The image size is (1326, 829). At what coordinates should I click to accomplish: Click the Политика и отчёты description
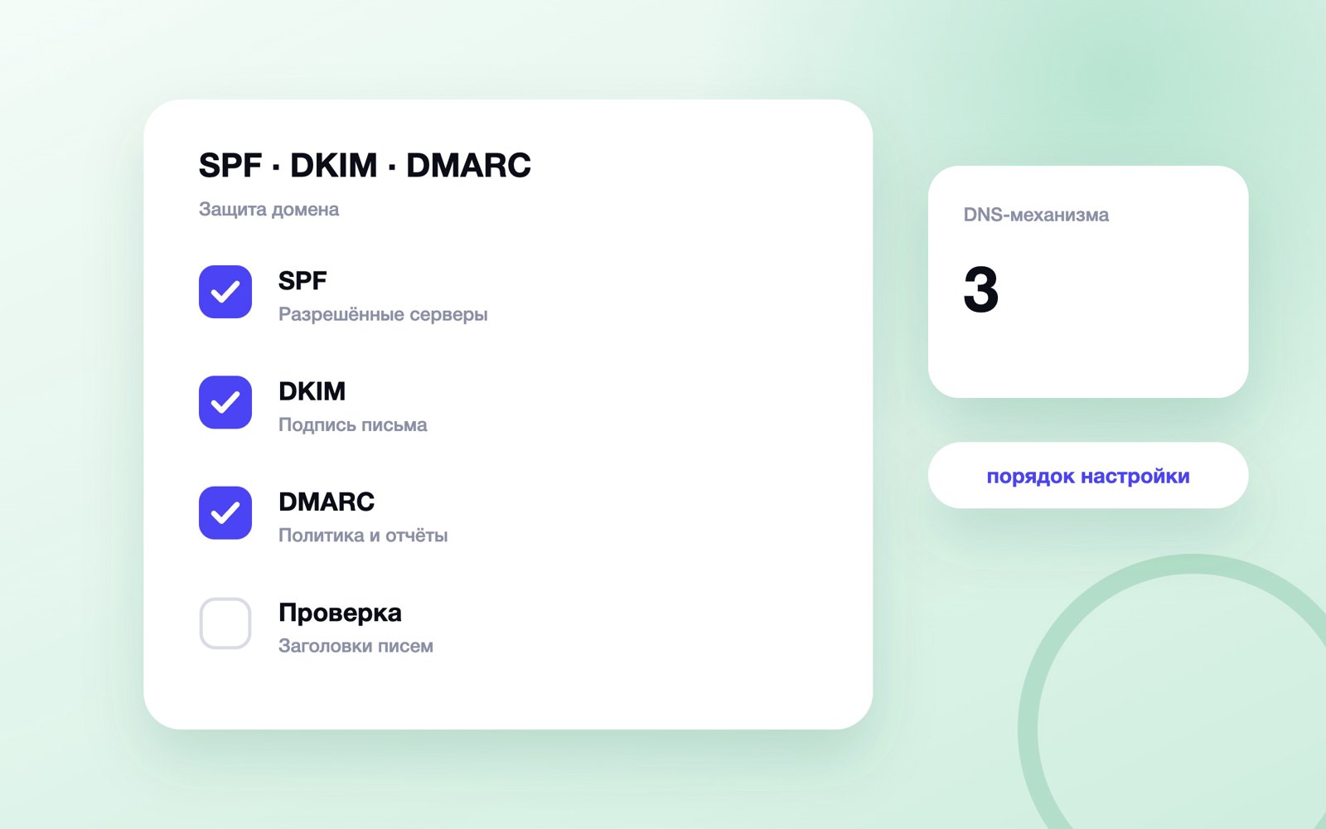(363, 536)
